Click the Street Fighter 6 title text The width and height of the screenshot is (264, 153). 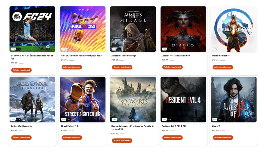click(x=70, y=126)
